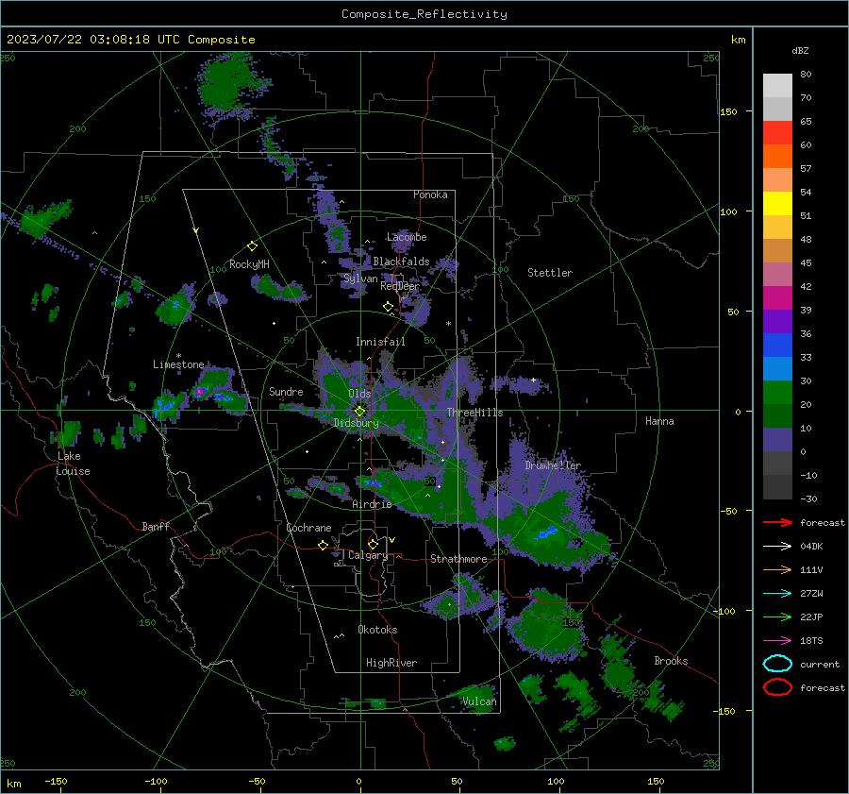Click the Stettler city label
The height and width of the screenshot is (794, 849).
(550, 273)
